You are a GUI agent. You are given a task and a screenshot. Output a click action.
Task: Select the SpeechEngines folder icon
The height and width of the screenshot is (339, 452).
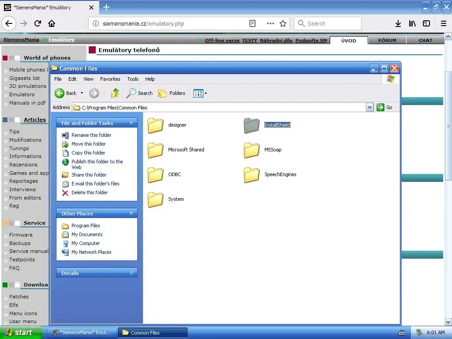pyautogui.click(x=251, y=175)
